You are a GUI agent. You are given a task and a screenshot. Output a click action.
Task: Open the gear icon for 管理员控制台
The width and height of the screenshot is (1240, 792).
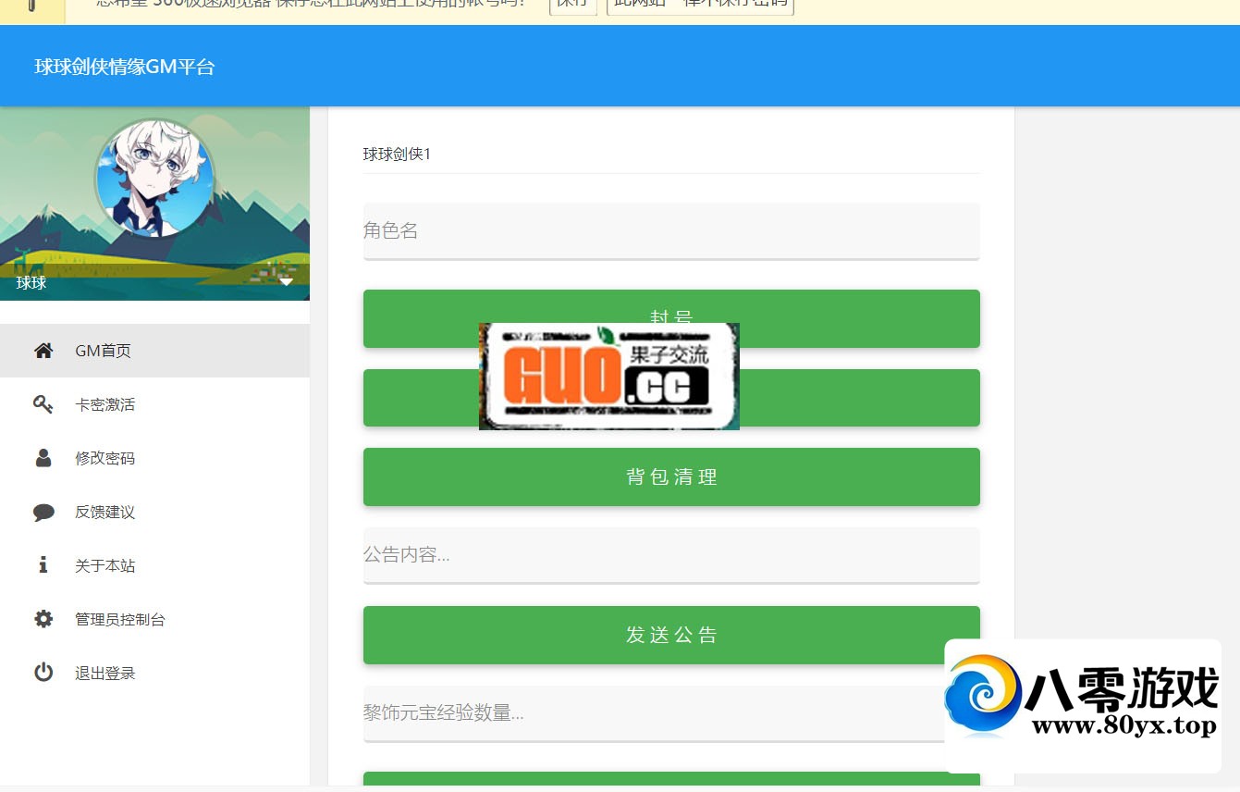click(x=43, y=619)
